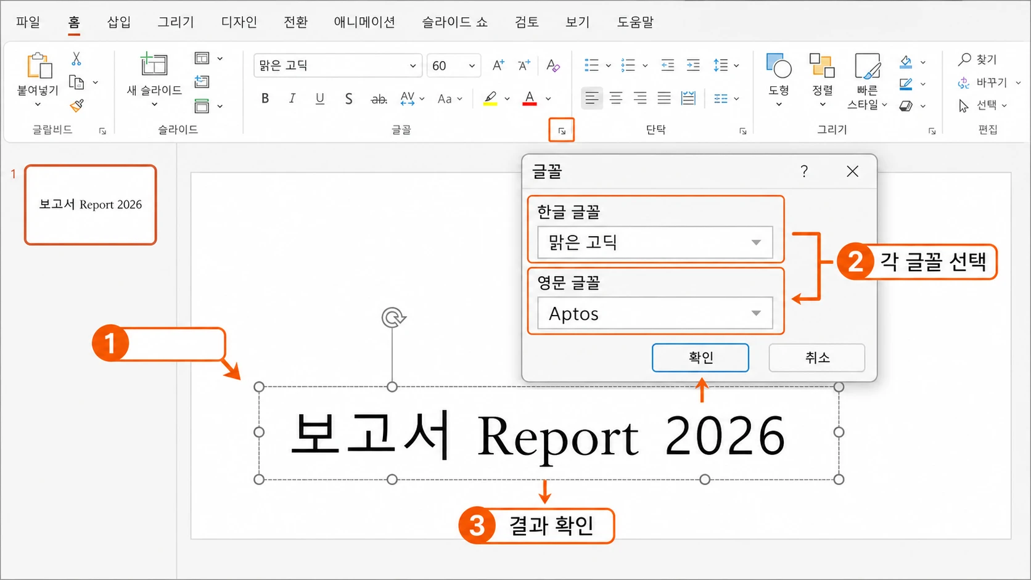The height and width of the screenshot is (580, 1031).
Task: Click the Copy icon in clipboard group
Action: click(x=76, y=82)
